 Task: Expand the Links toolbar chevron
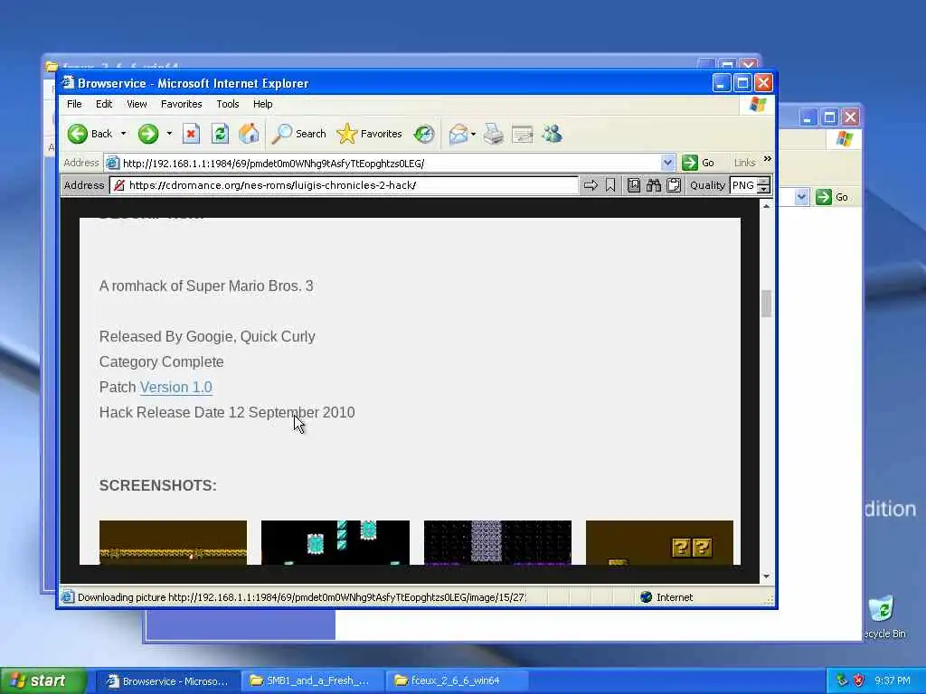(767, 159)
